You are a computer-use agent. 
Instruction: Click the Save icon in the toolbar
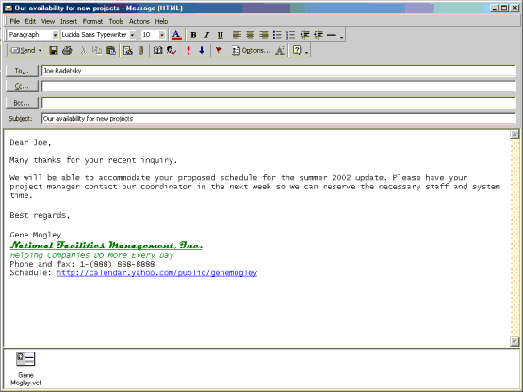tap(54, 50)
